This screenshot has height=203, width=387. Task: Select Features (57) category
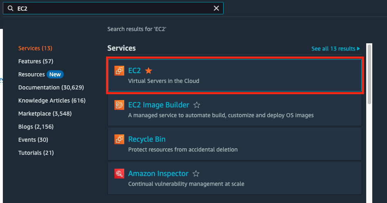pos(36,61)
